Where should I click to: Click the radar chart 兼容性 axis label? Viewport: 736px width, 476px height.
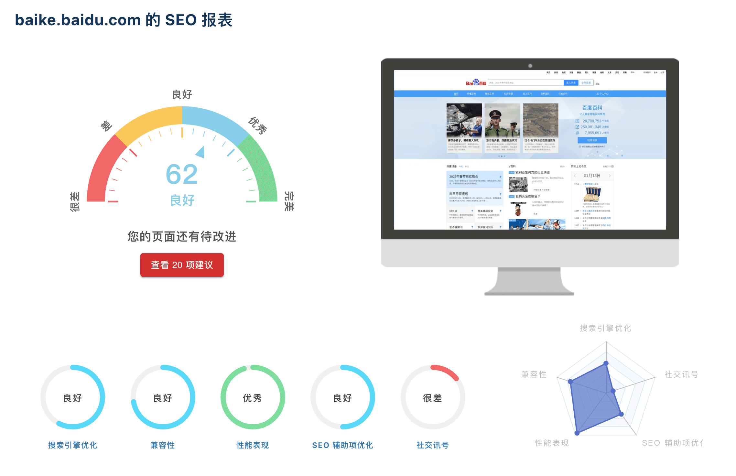(x=534, y=374)
